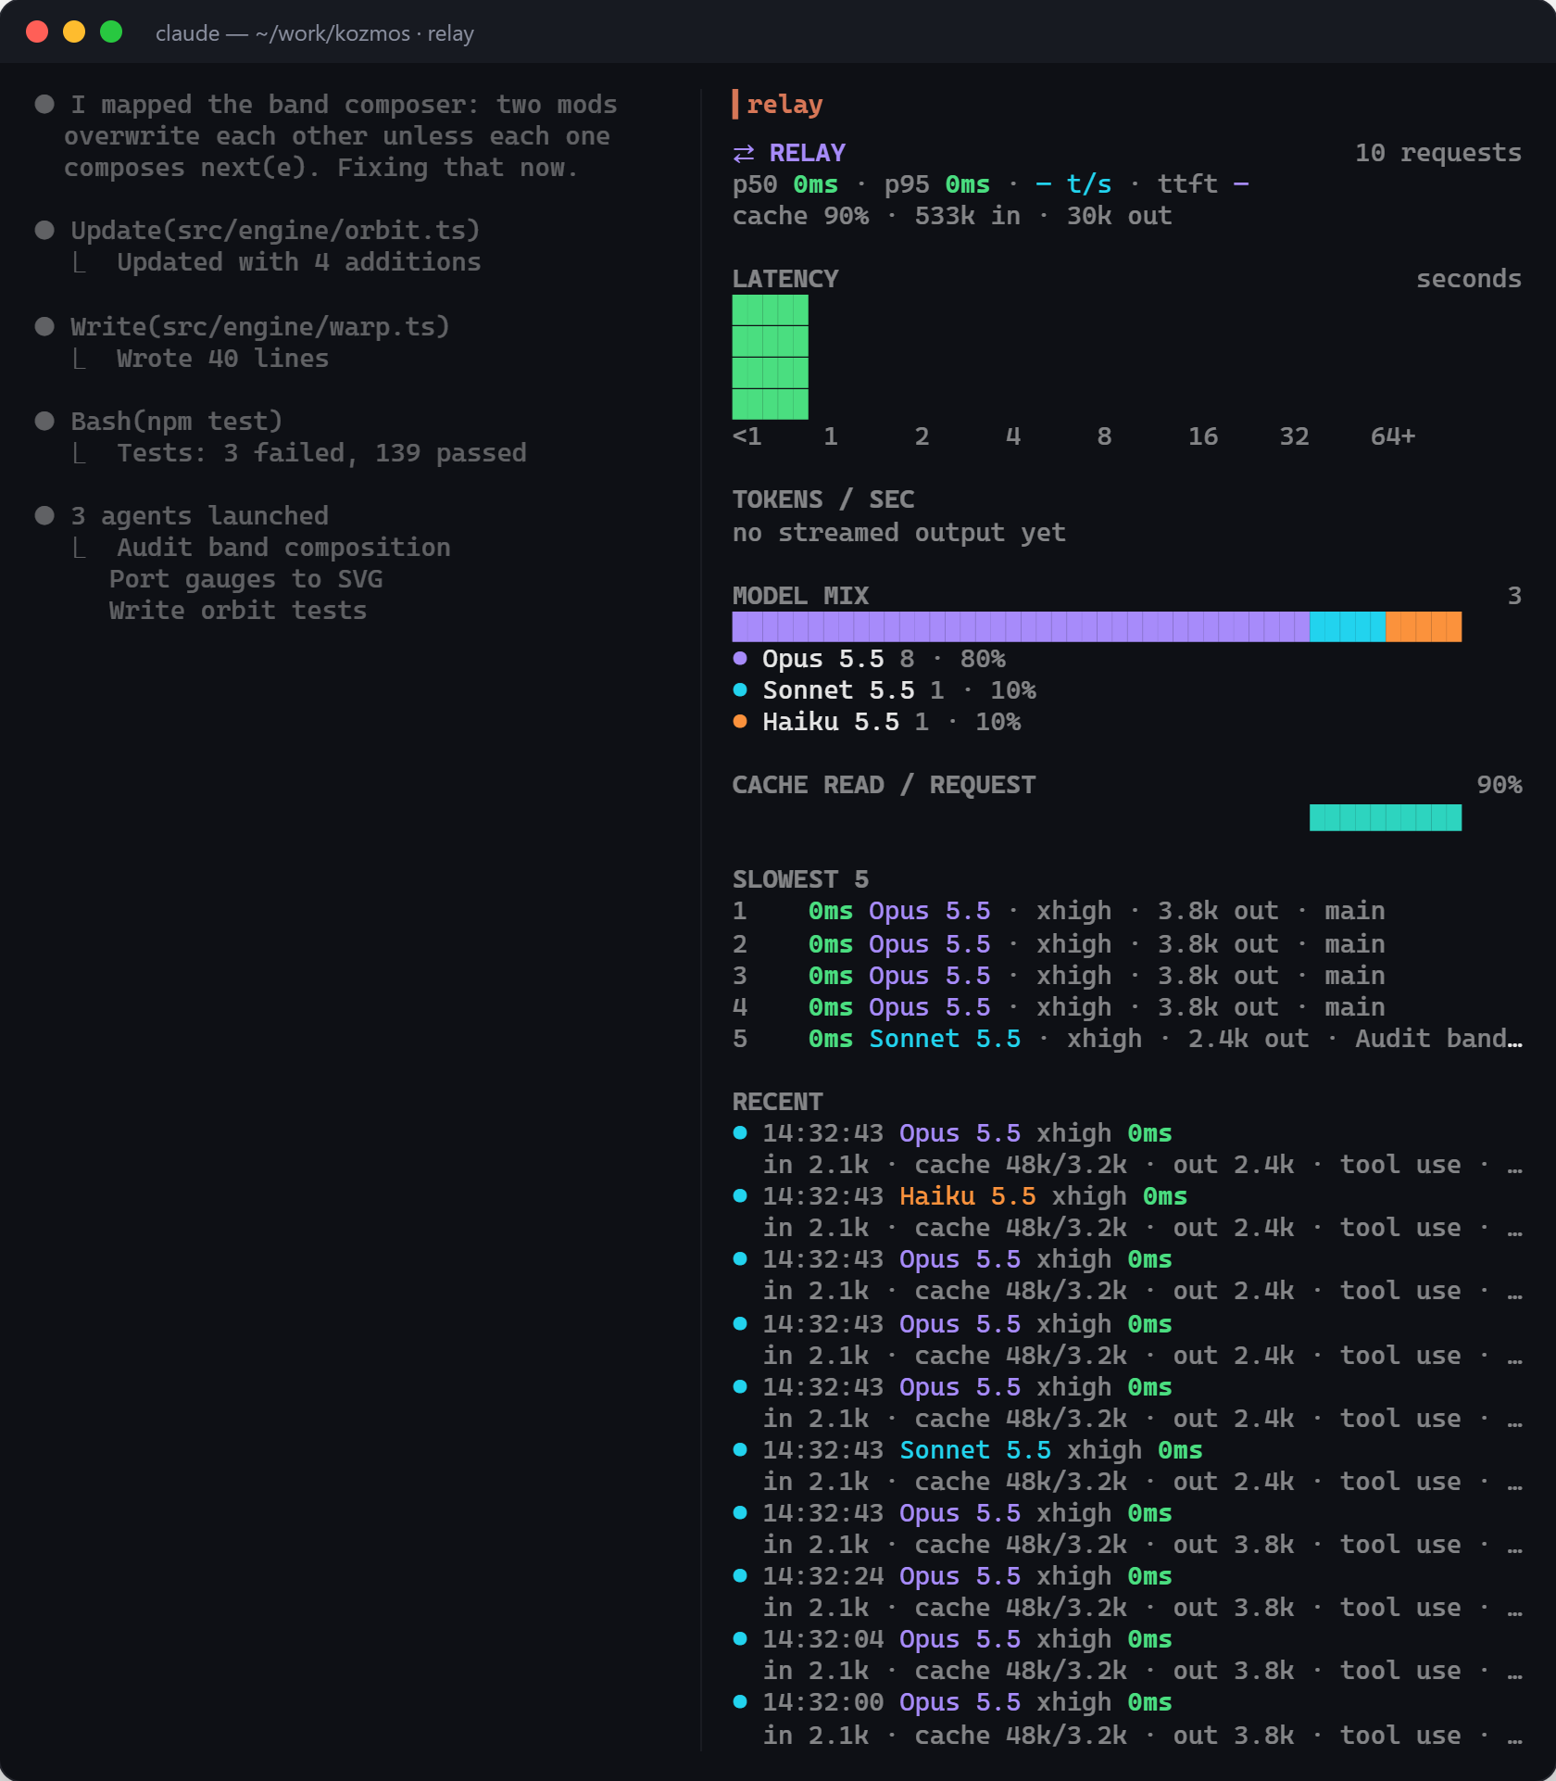Click the dot of the 14:32:24 request
The width and height of the screenshot is (1556, 1781).
pyautogui.click(x=740, y=1576)
